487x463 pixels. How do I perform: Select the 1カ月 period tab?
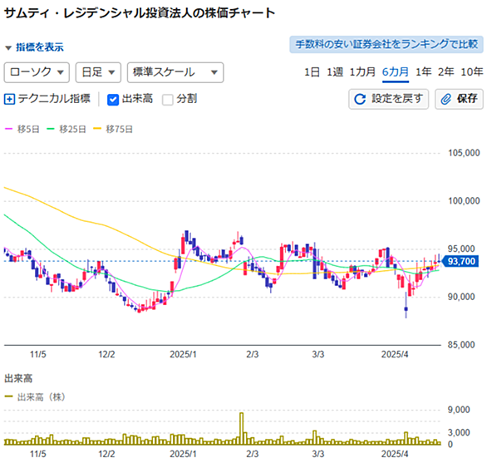click(x=362, y=72)
